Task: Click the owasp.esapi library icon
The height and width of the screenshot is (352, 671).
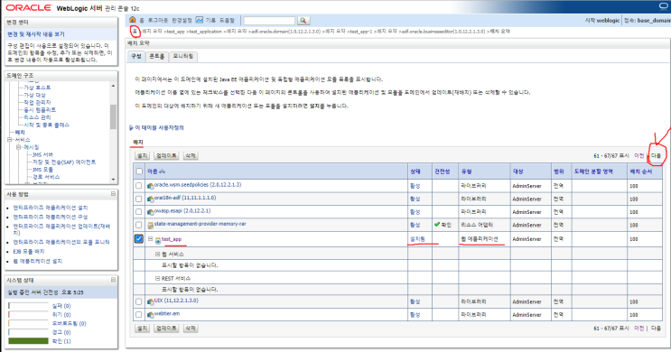Action: tap(151, 212)
